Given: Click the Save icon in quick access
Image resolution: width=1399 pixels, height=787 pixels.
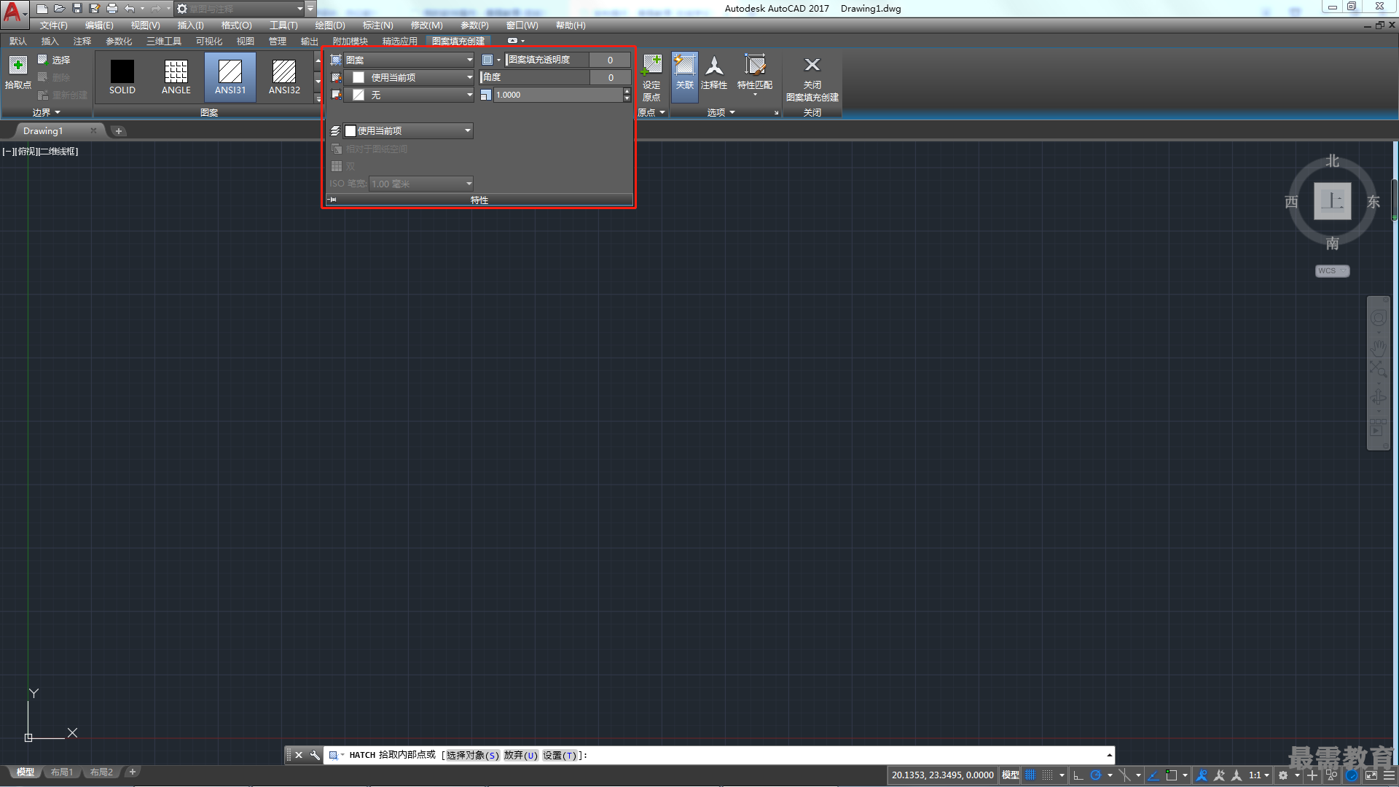Looking at the screenshot, I should (x=77, y=9).
